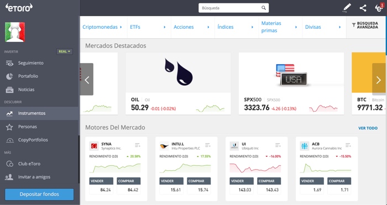Screen dimensions: 387x205
Task: Click the UI Ubiquiti logo icon
Action: click(234, 146)
